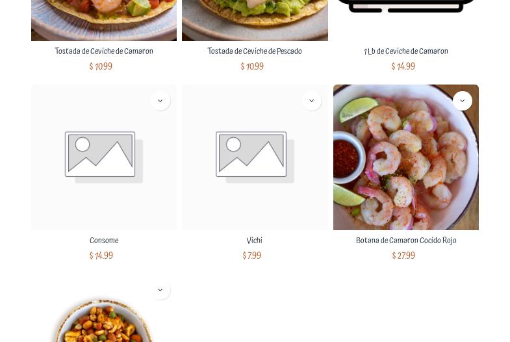Click the $ 27.99 price under Botana

[x=403, y=256]
